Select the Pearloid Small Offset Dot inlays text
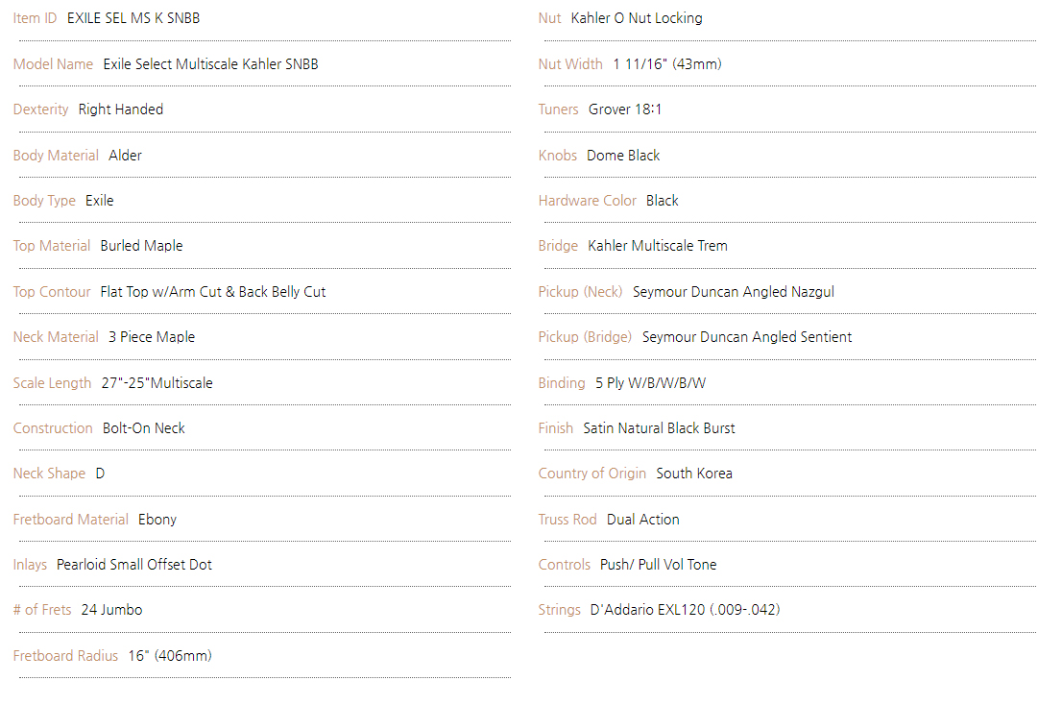1062x705 pixels. (x=134, y=565)
